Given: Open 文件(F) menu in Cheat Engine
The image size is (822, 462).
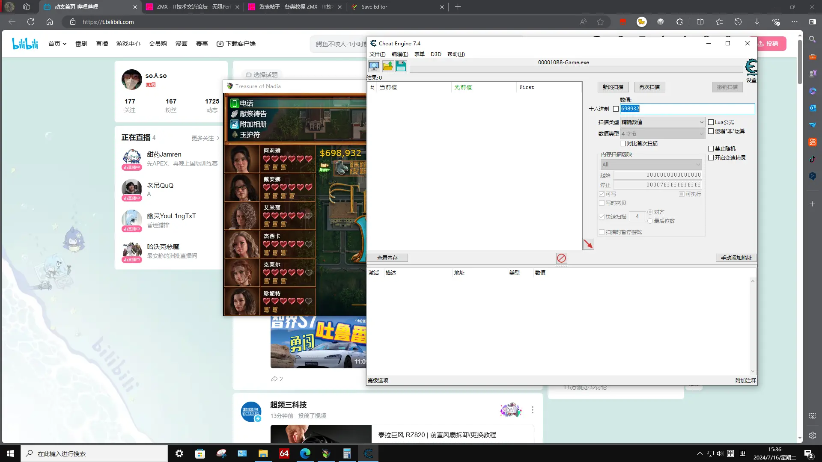Looking at the screenshot, I should 377,54.
